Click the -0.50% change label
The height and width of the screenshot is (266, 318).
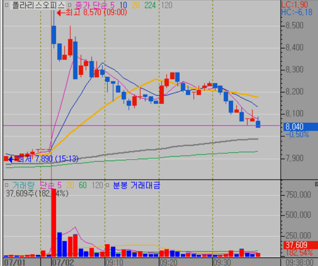click(x=297, y=134)
